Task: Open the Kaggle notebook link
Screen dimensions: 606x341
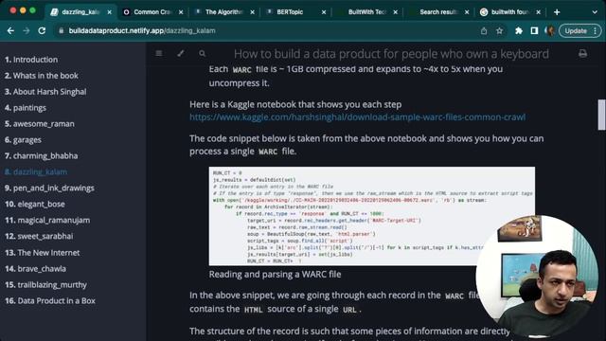Action: pos(357,117)
